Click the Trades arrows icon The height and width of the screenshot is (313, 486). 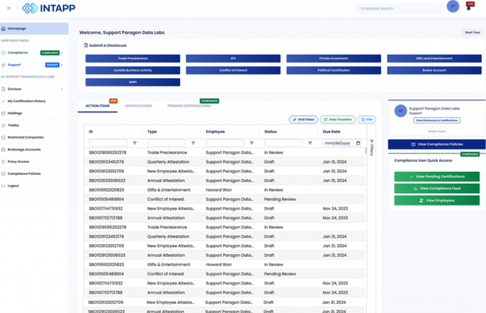tap(3, 125)
